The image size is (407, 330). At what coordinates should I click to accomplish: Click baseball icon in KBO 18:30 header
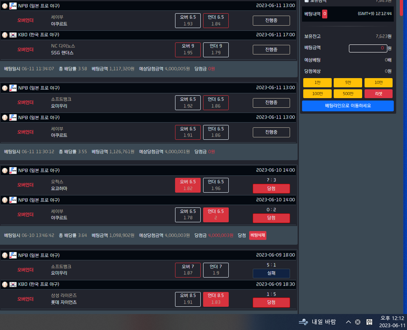pyautogui.click(x=5, y=285)
